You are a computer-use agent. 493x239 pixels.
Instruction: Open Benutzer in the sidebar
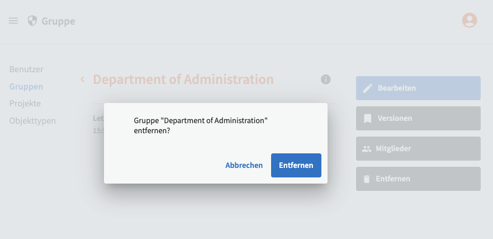(x=26, y=69)
